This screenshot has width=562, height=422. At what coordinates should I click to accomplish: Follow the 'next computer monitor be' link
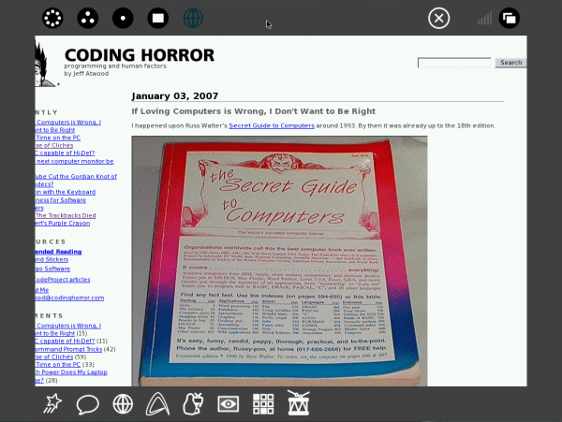75,162
